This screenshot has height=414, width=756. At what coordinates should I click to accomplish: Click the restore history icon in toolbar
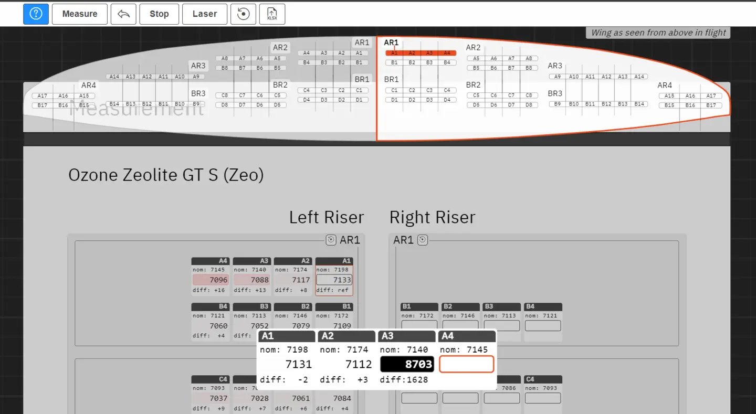point(243,14)
